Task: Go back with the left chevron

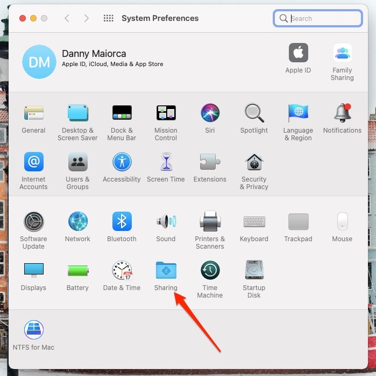Action: pos(67,18)
